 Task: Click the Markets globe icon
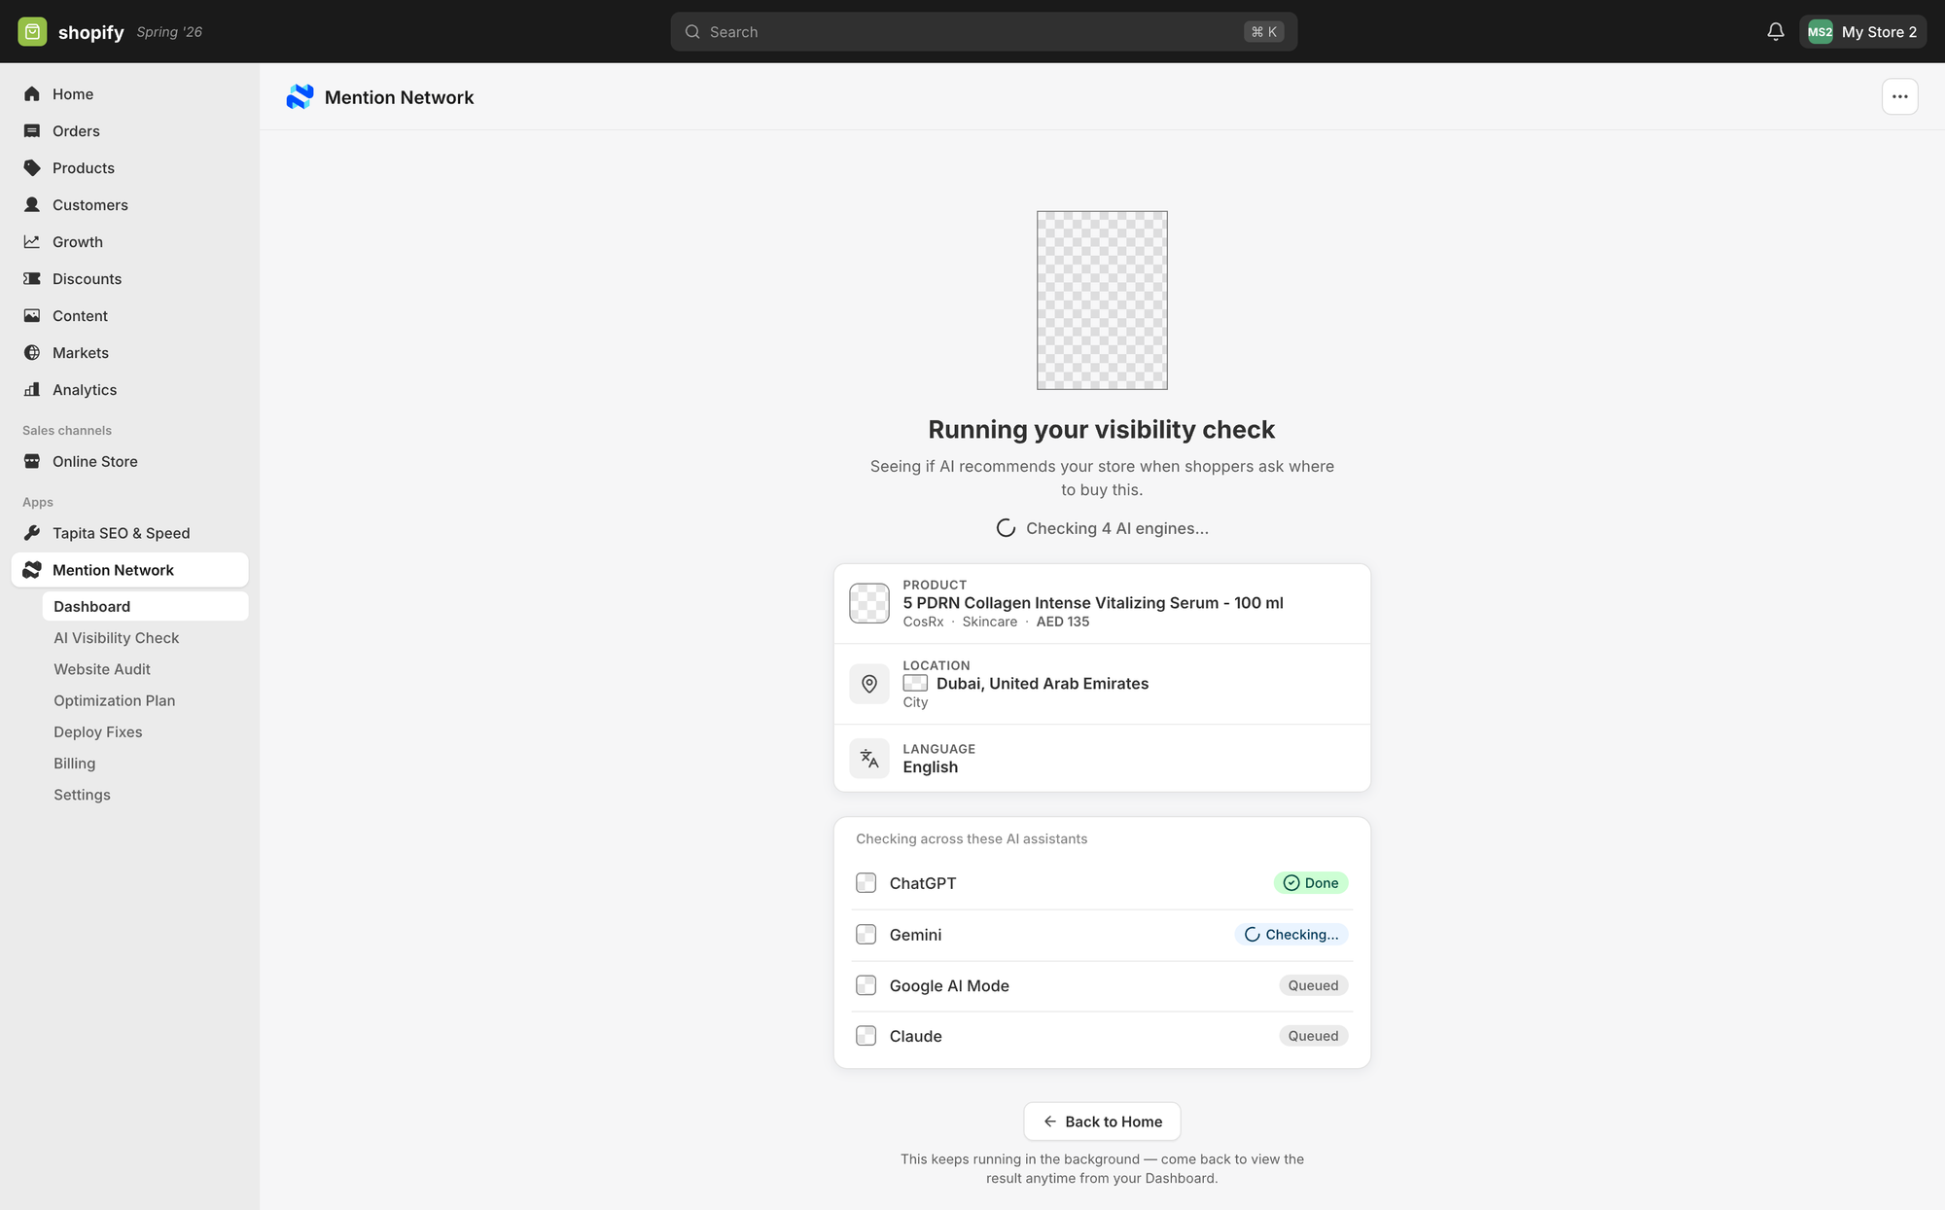pos(32,353)
